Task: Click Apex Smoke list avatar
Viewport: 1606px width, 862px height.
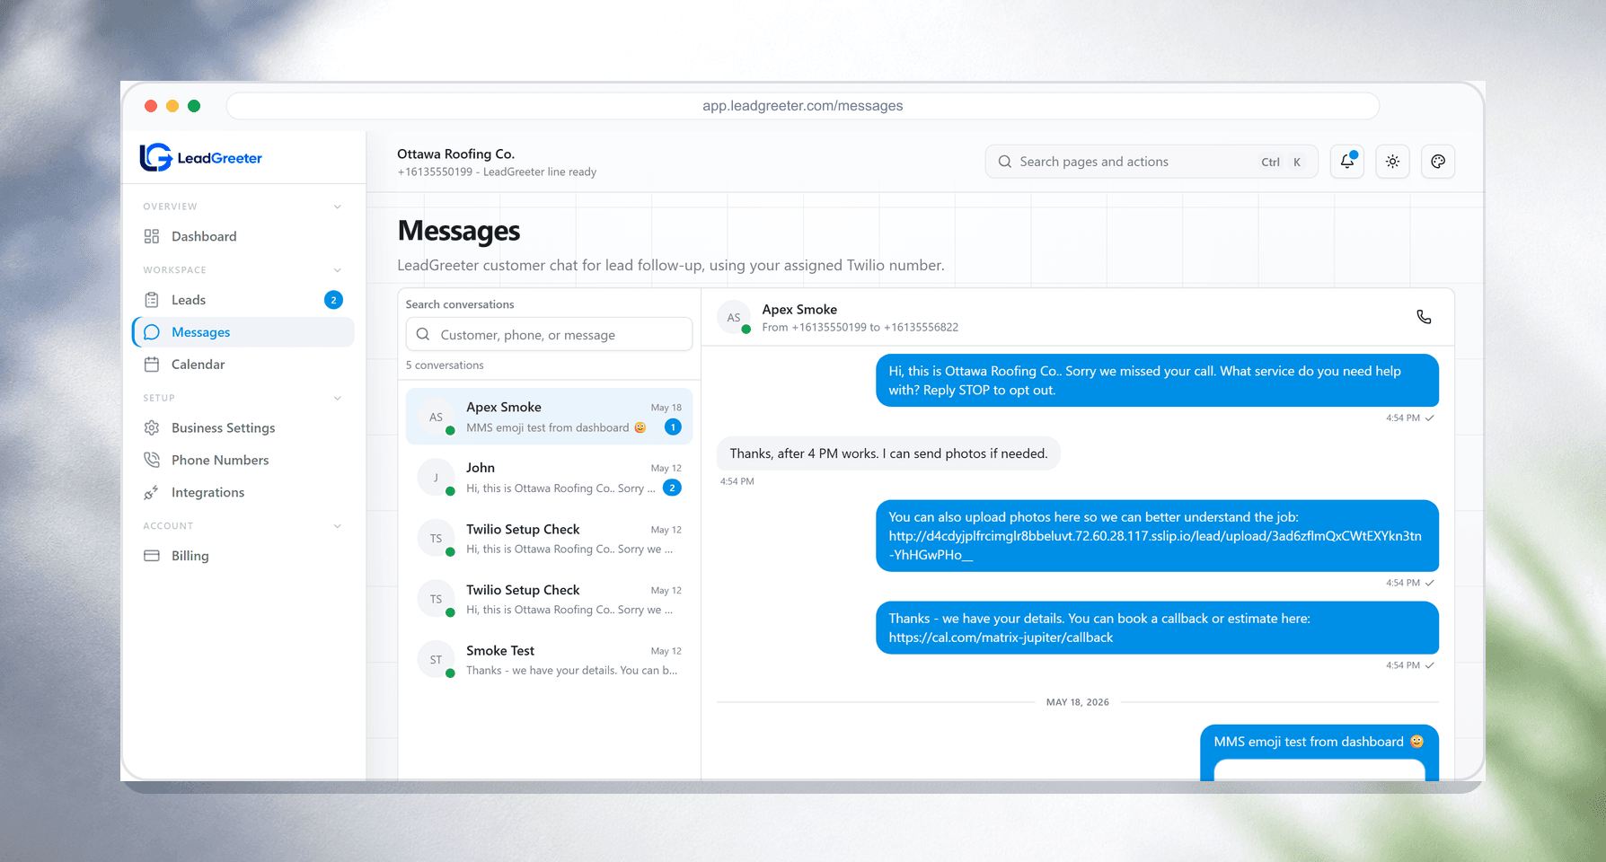Action: coord(436,417)
